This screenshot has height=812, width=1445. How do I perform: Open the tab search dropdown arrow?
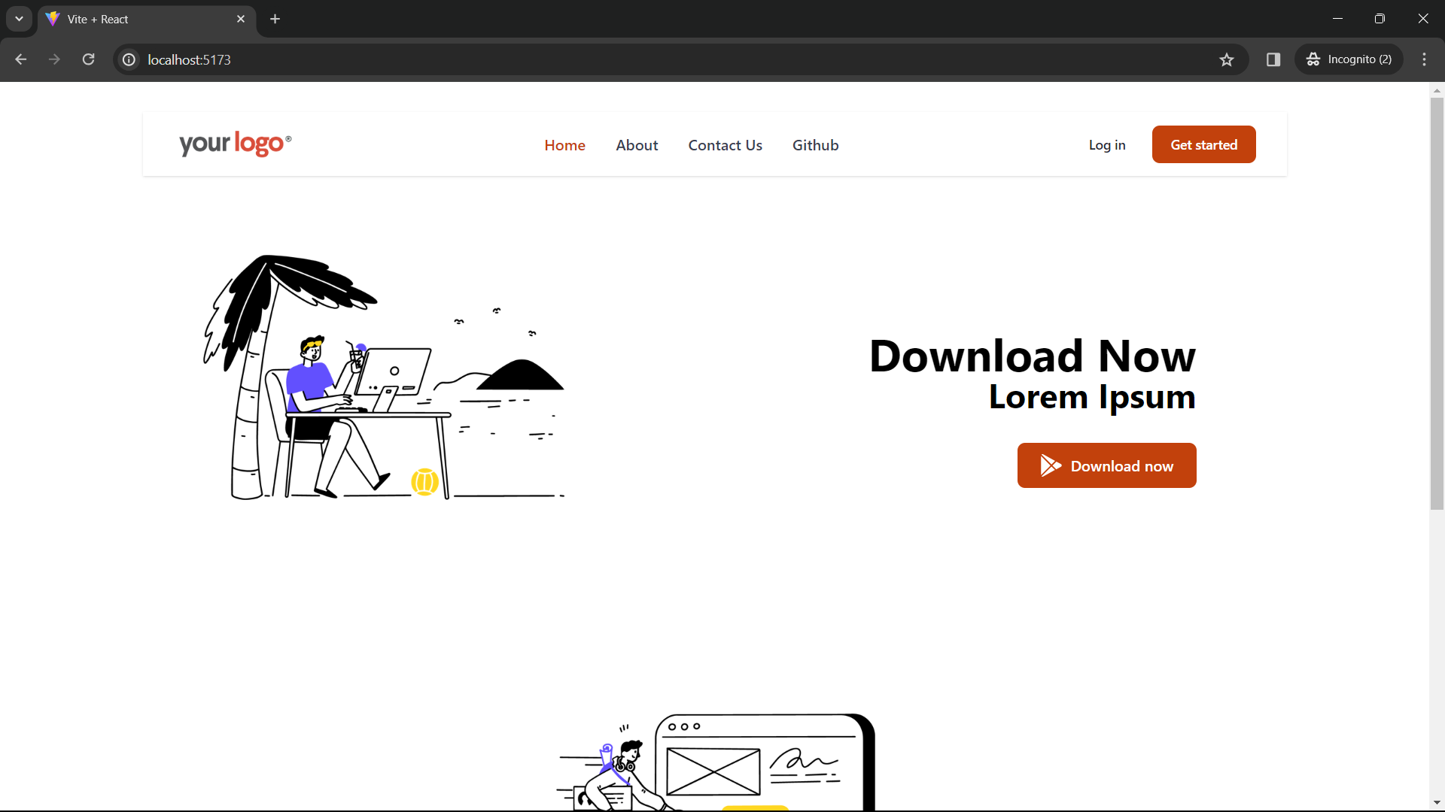tap(19, 19)
